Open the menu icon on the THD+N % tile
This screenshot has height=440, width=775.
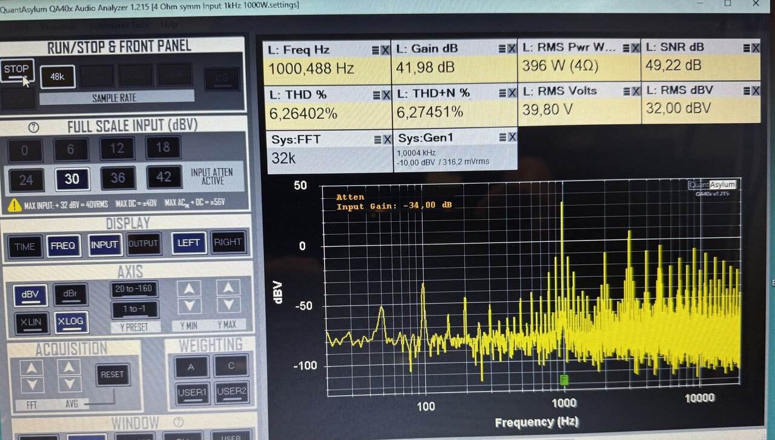502,93
